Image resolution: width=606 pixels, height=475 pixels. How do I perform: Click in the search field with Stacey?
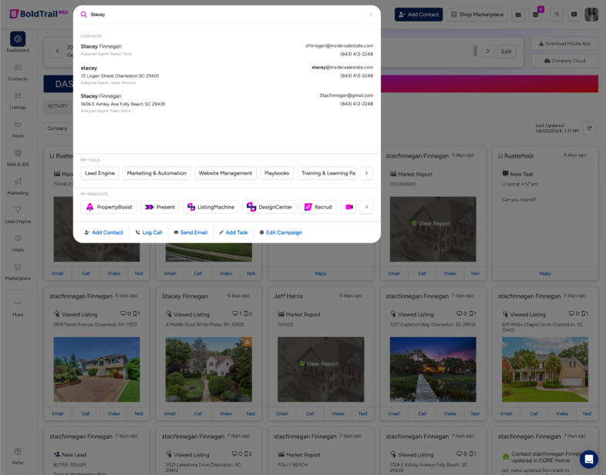228,15
